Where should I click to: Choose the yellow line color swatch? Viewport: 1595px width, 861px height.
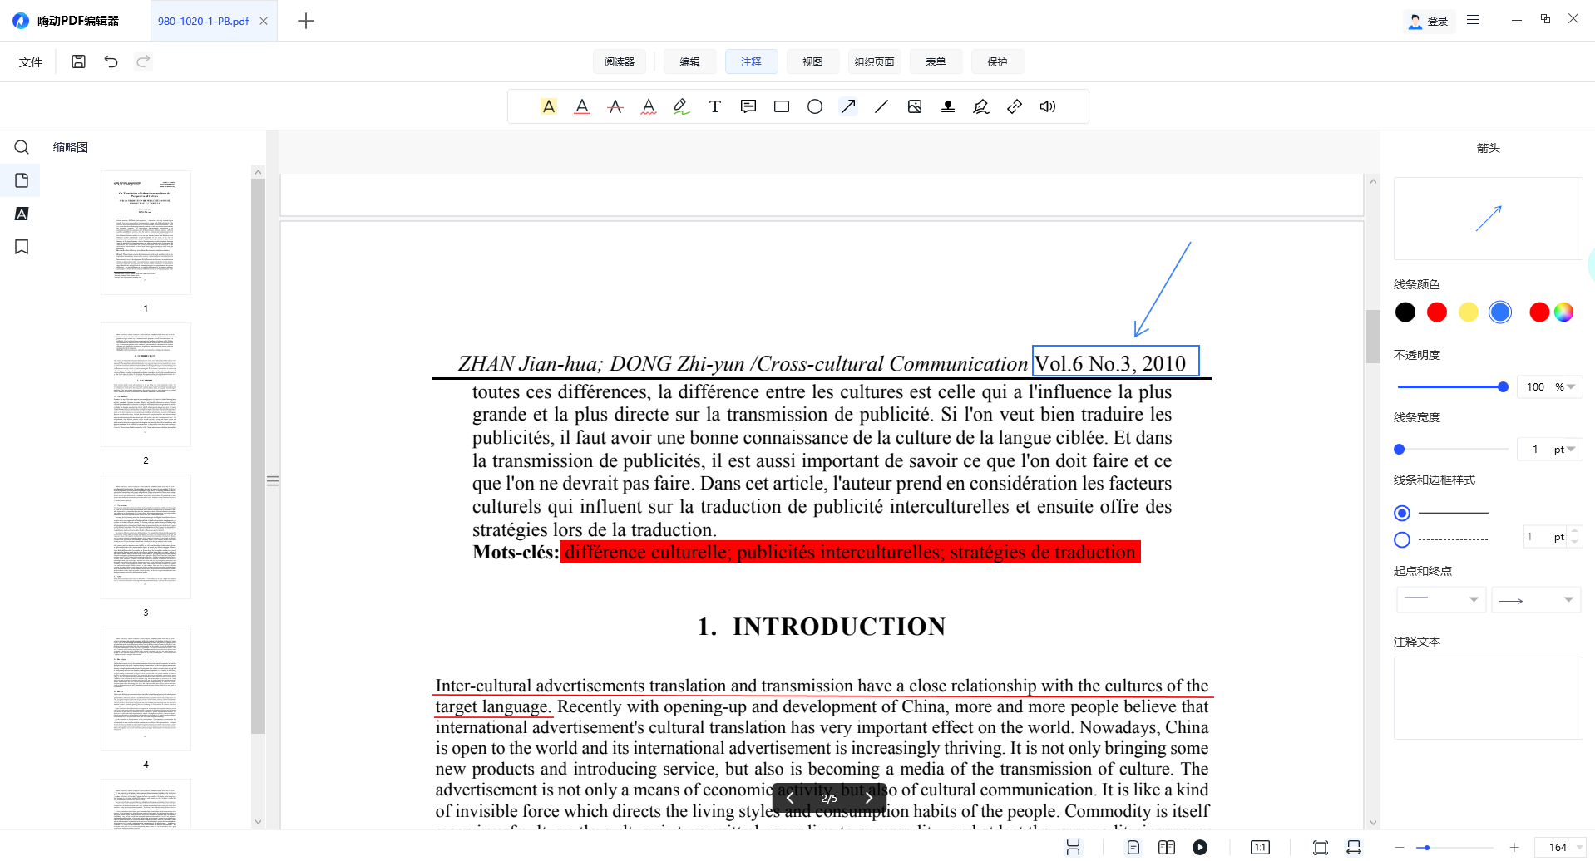(x=1469, y=312)
